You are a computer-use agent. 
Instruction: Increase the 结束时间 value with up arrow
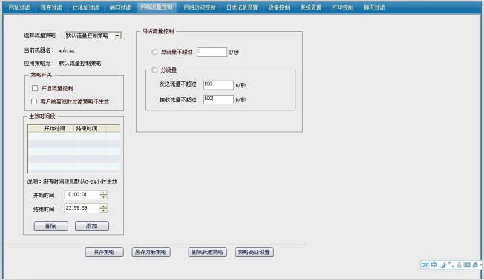tap(103, 207)
